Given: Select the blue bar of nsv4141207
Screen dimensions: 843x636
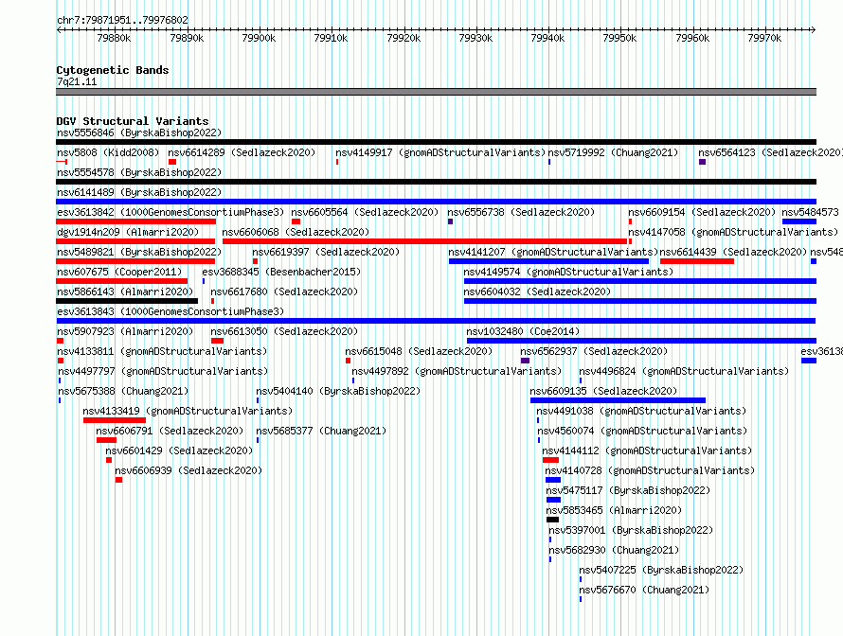Looking at the screenshot, I should (549, 261).
